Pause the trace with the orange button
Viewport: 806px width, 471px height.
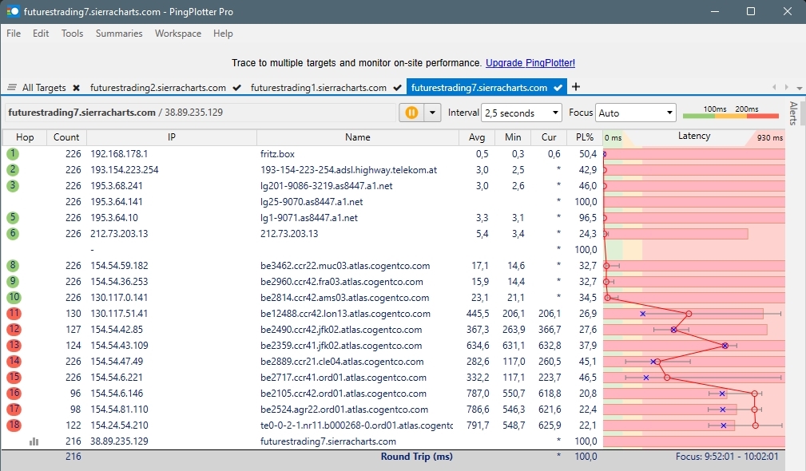point(411,113)
